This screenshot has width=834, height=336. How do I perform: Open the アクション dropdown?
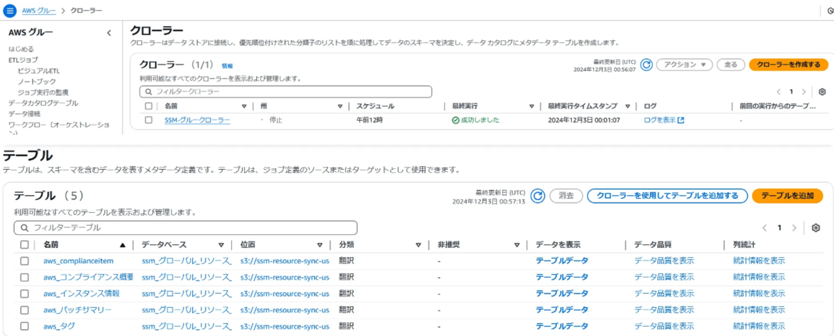click(684, 65)
